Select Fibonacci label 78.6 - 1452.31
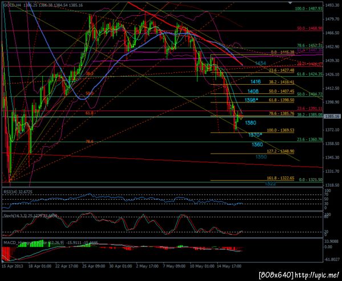The image size is (342, 281). coord(310,46)
